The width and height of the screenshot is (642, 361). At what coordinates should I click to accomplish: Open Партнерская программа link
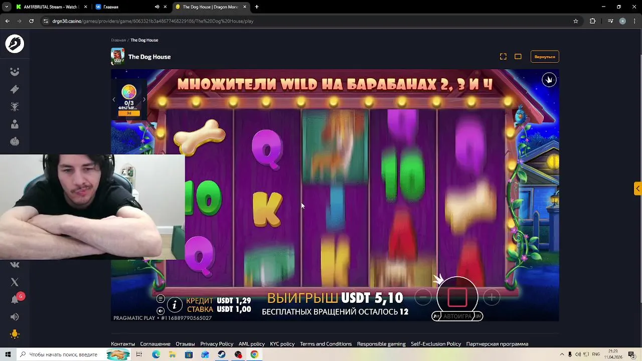(x=497, y=344)
